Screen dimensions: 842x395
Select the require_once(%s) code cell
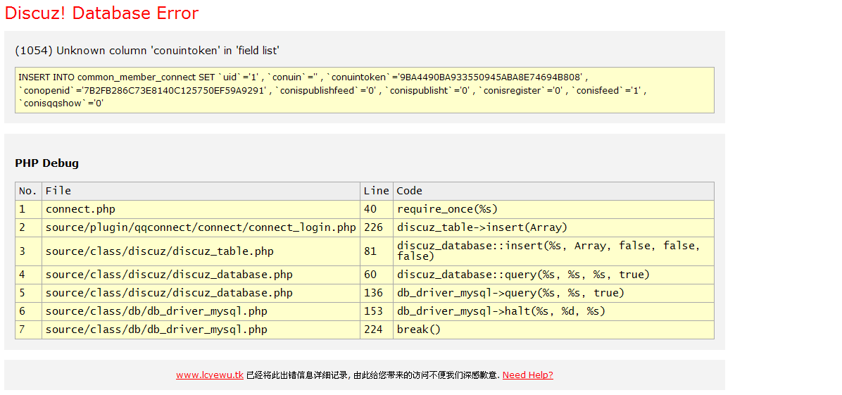(447, 209)
